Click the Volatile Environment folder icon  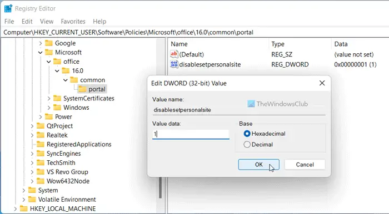32,199
